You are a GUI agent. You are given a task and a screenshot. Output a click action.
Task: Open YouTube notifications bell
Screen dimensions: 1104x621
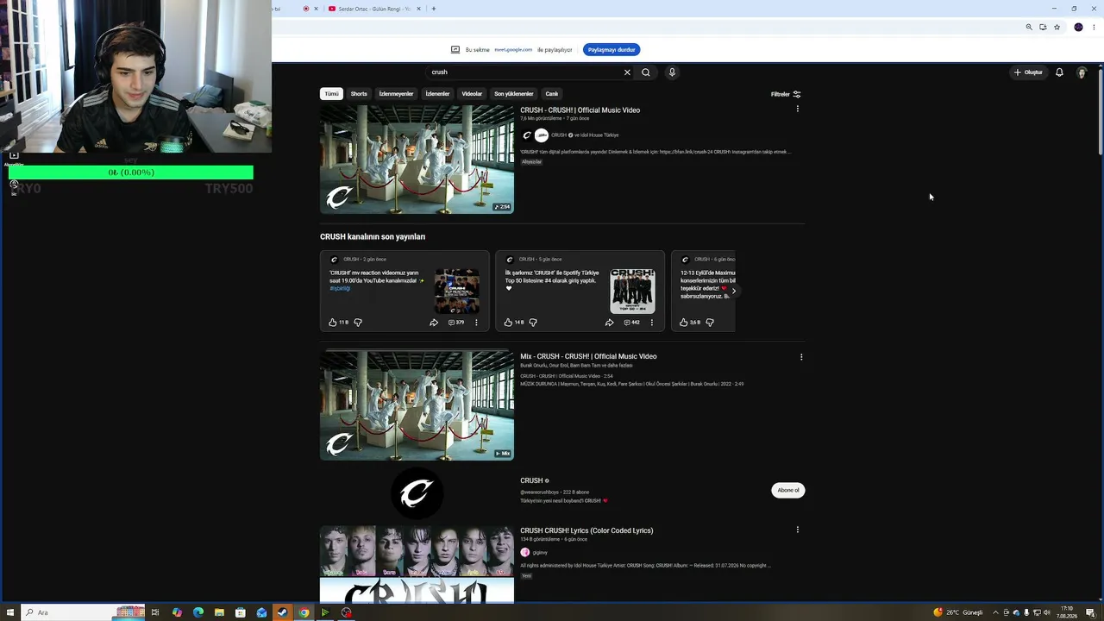(1059, 72)
